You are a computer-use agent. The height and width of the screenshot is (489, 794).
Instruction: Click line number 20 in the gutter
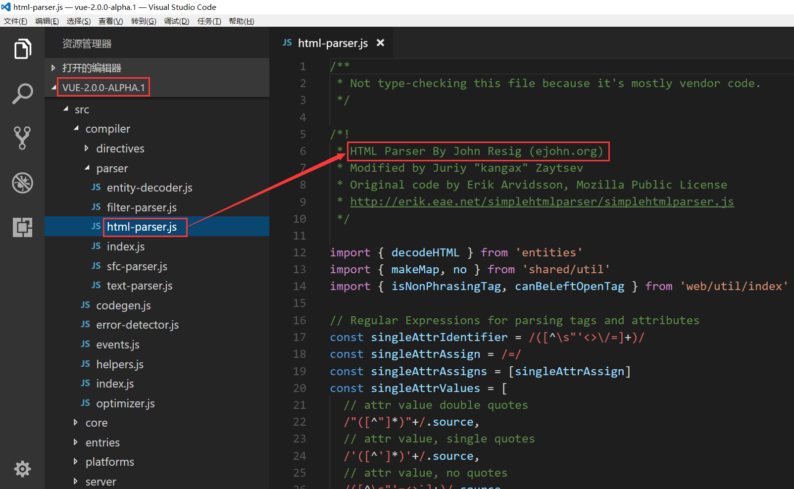299,388
